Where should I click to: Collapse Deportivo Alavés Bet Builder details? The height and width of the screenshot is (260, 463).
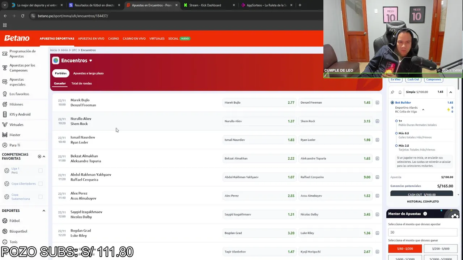coord(423,110)
